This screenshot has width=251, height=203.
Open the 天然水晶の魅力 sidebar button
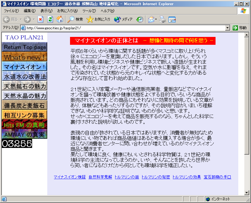tap(25, 96)
